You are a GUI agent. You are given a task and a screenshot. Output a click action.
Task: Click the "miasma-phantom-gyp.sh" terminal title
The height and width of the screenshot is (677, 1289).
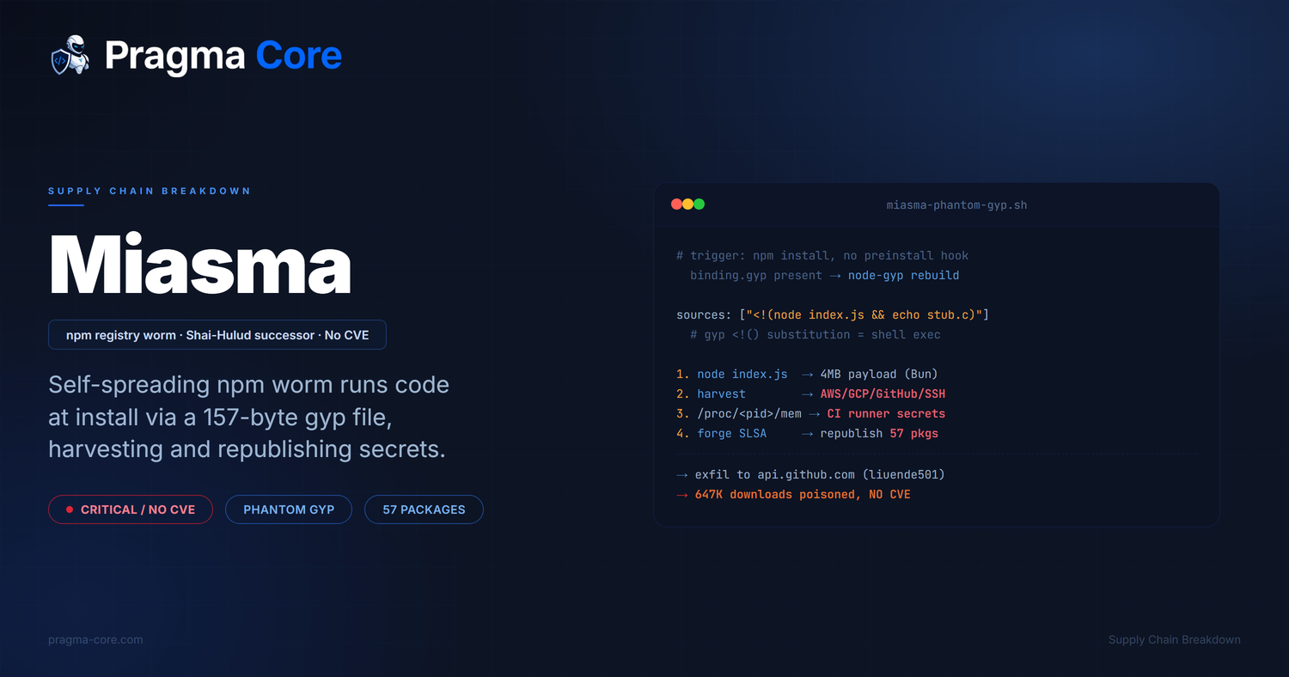956,205
